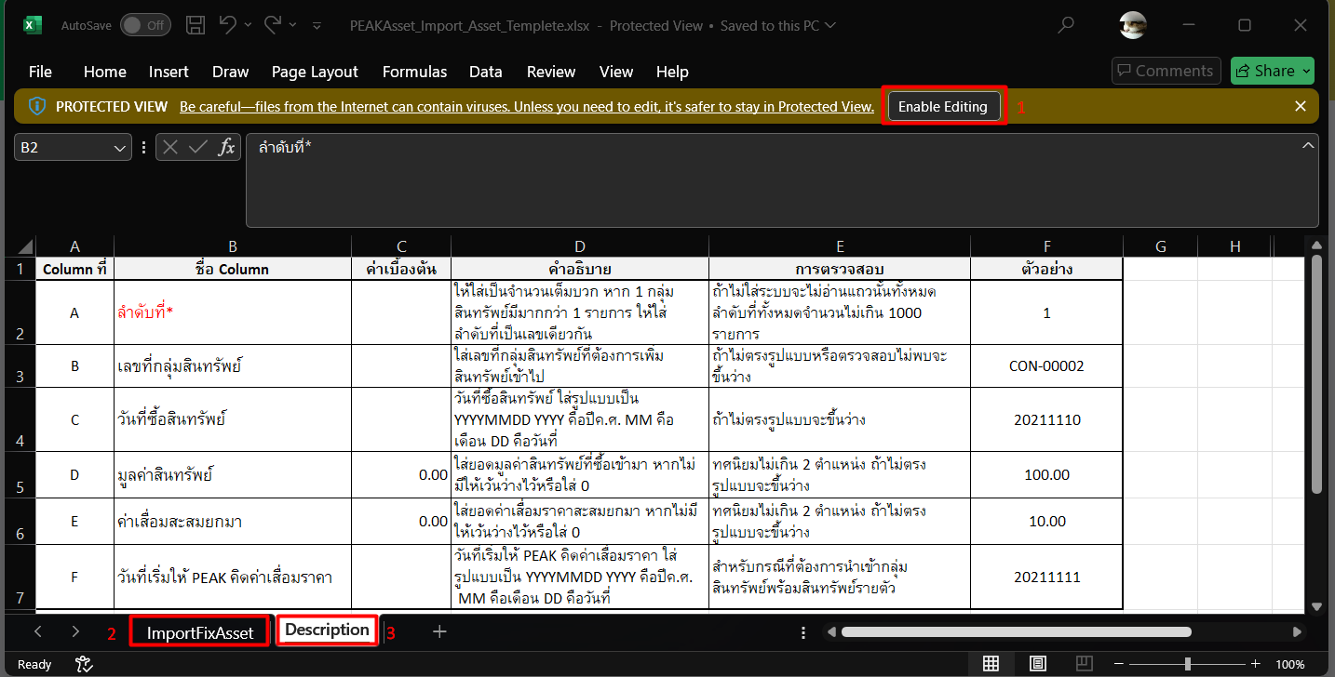
Task: Select the Save icon in Quick Access toolbar
Action: pos(195,25)
